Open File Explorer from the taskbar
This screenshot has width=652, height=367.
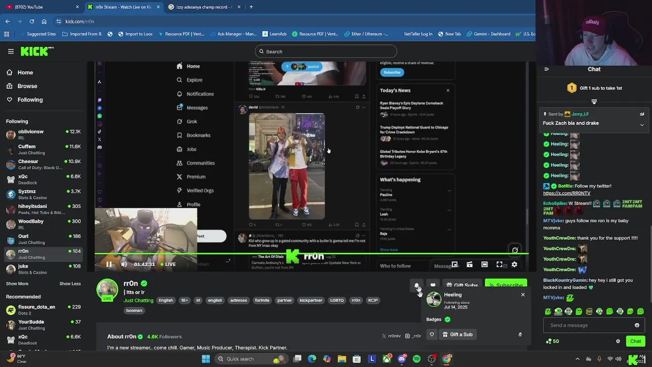pos(342,359)
